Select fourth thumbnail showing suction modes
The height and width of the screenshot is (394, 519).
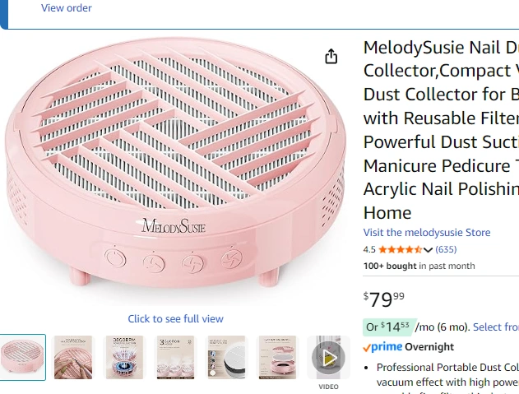(x=175, y=357)
